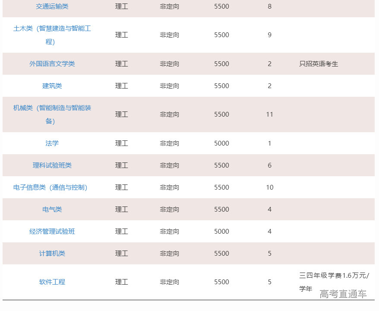Click the 经济管理试验班 link

52,232
